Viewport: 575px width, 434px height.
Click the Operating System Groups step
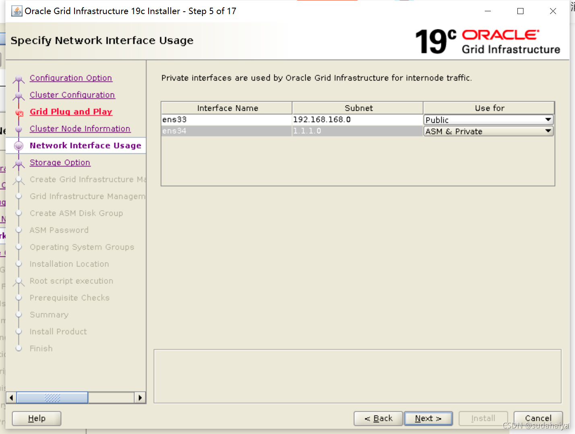click(82, 247)
